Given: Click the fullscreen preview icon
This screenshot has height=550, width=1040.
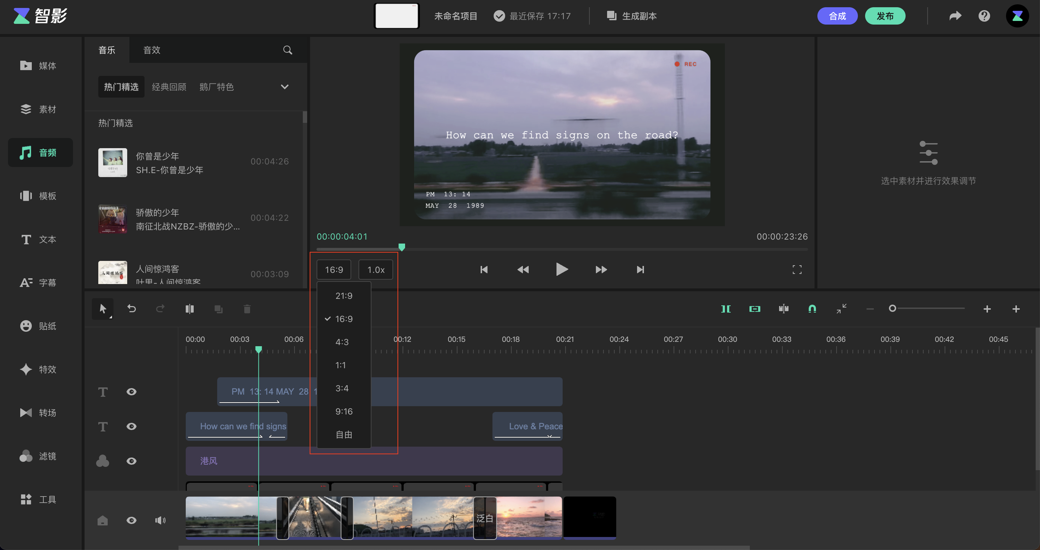Looking at the screenshot, I should click(x=797, y=269).
